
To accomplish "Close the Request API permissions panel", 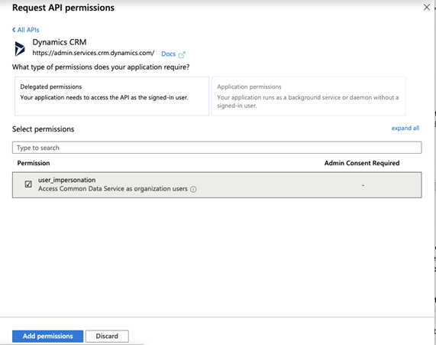I will [427, 7].
